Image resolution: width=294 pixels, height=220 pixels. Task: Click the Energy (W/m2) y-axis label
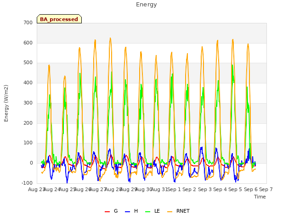tap(6, 103)
